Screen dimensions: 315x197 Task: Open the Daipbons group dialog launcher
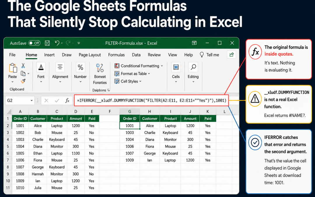(108, 90)
